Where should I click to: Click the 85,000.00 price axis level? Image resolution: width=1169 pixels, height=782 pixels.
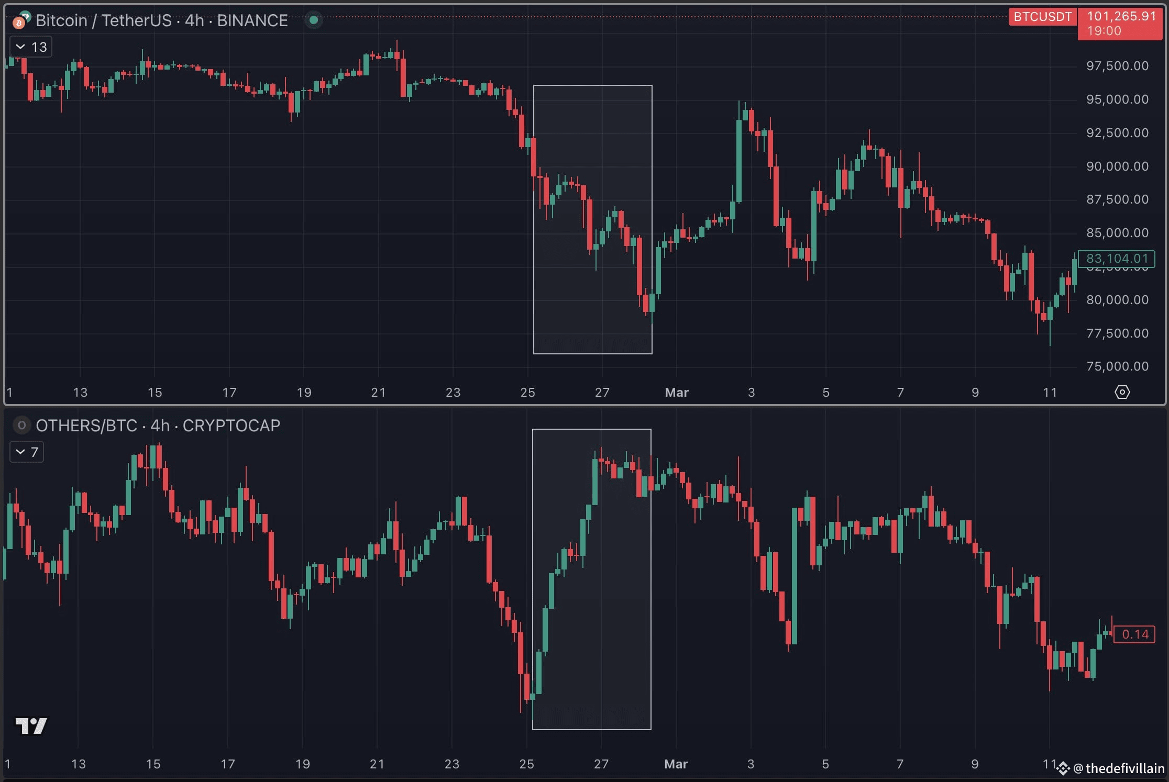pyautogui.click(x=1117, y=233)
